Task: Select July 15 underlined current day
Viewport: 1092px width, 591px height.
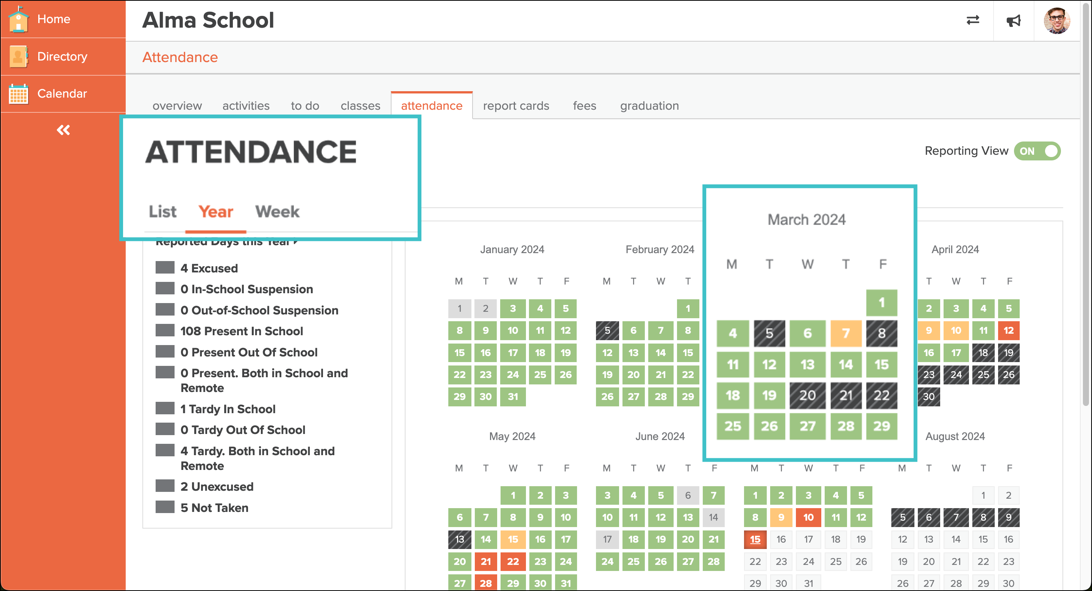Action: [755, 539]
